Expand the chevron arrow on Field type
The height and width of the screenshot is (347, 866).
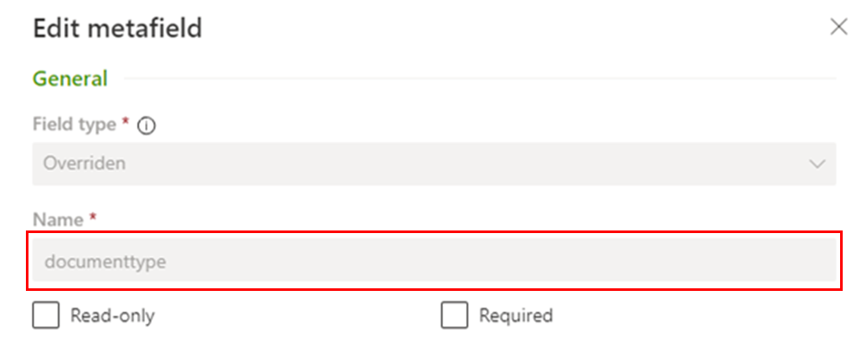click(816, 163)
